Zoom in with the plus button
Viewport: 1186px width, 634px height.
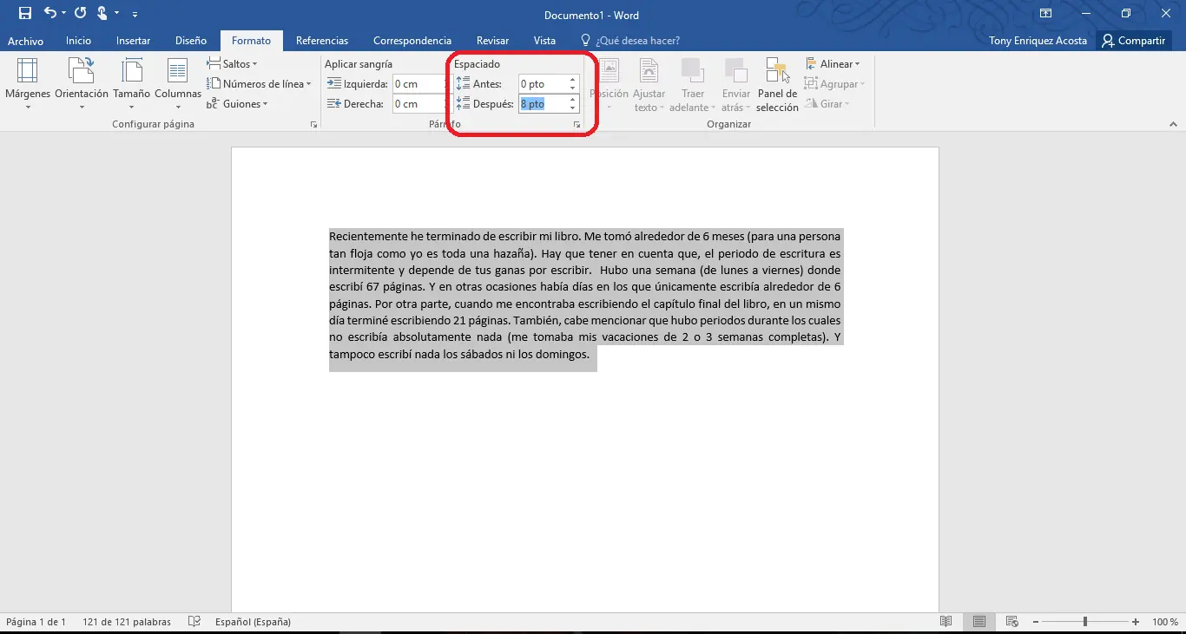tap(1136, 622)
